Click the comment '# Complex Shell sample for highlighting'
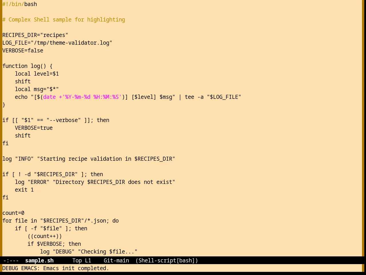366x275 pixels. coord(64,19)
